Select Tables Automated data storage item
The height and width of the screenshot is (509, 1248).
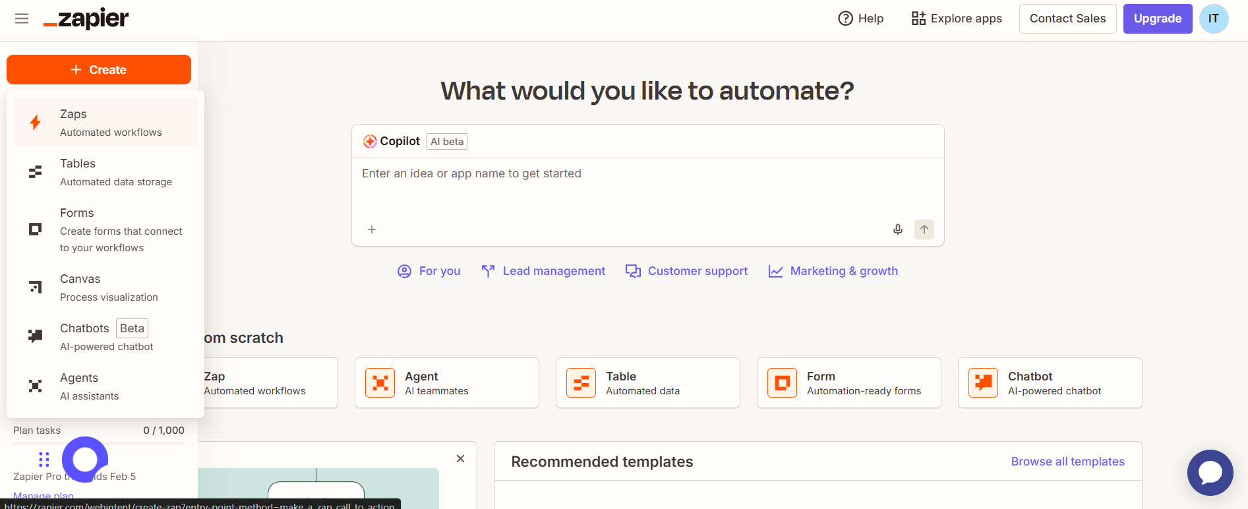point(105,172)
